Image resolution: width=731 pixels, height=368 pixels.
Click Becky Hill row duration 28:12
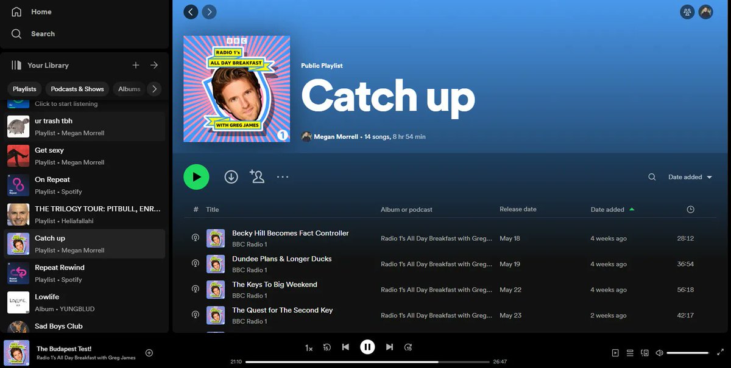point(685,238)
